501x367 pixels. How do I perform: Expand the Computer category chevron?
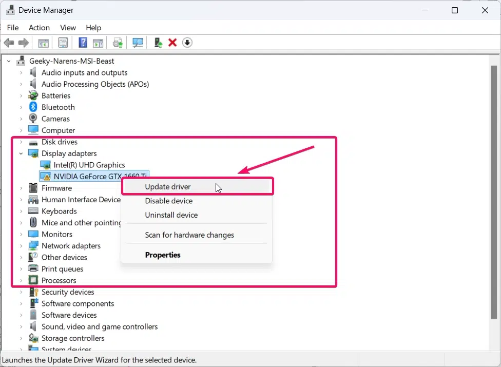tap(21, 130)
